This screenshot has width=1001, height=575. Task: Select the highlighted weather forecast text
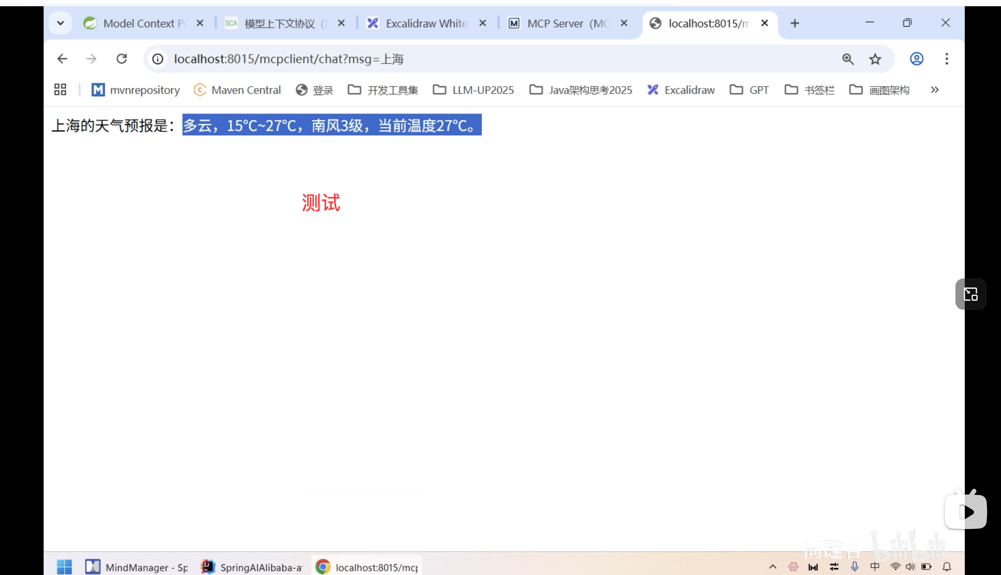[x=331, y=125]
